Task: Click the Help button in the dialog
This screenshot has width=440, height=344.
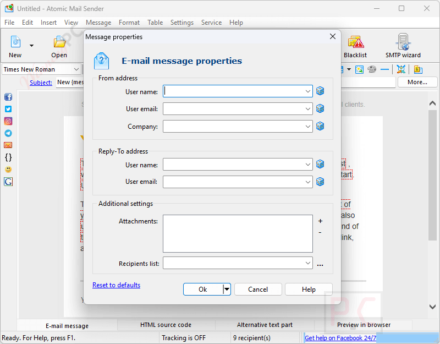Action: 309,290
